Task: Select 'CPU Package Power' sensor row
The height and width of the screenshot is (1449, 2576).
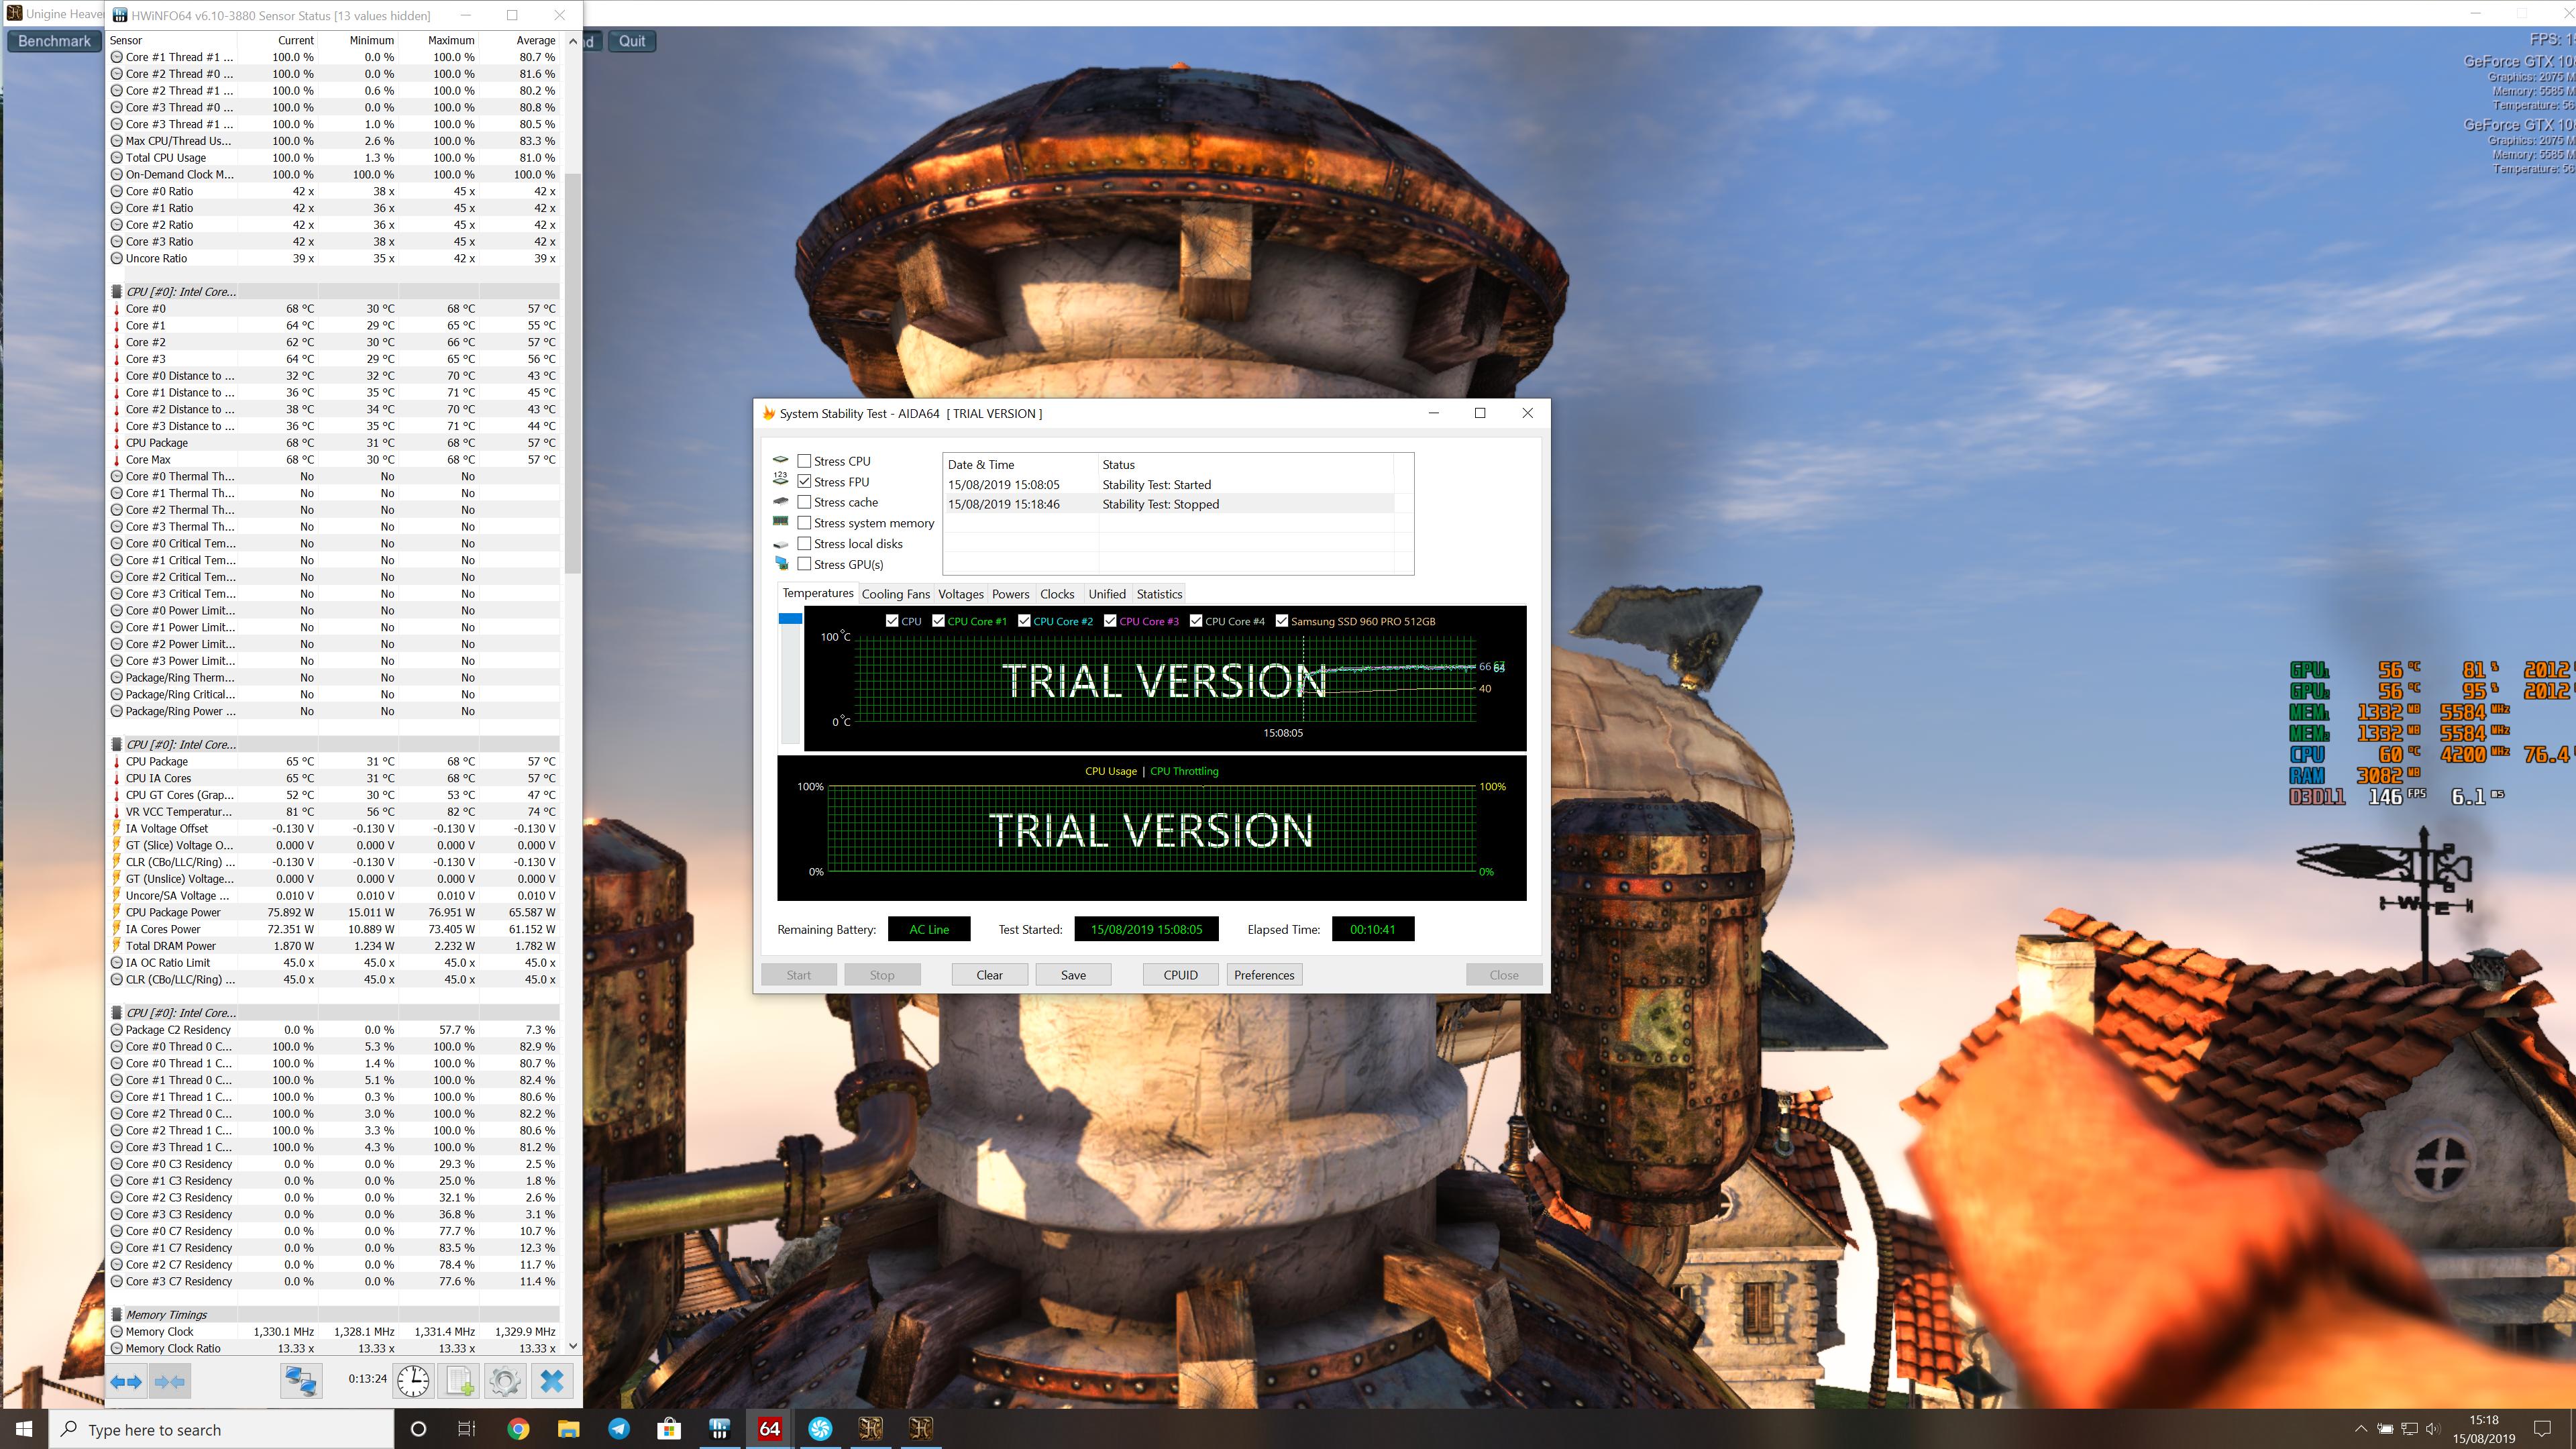Action: coord(334,912)
